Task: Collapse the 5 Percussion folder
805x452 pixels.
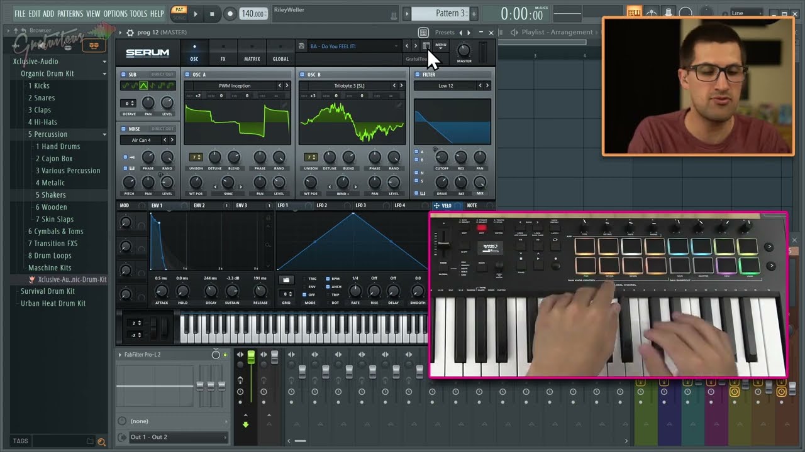Action: (x=104, y=134)
